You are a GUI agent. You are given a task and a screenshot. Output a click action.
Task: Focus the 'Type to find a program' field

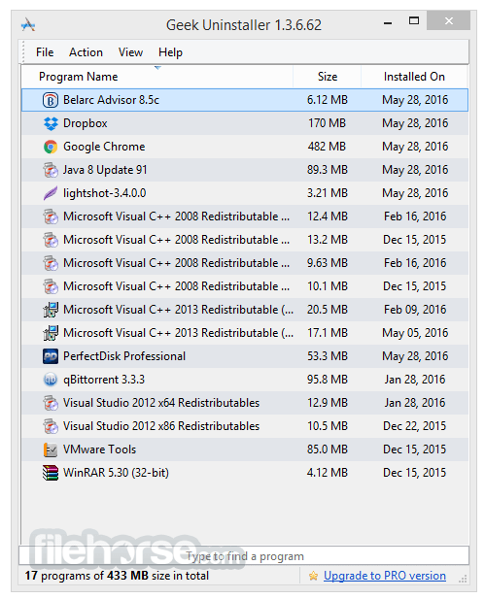coord(244,556)
